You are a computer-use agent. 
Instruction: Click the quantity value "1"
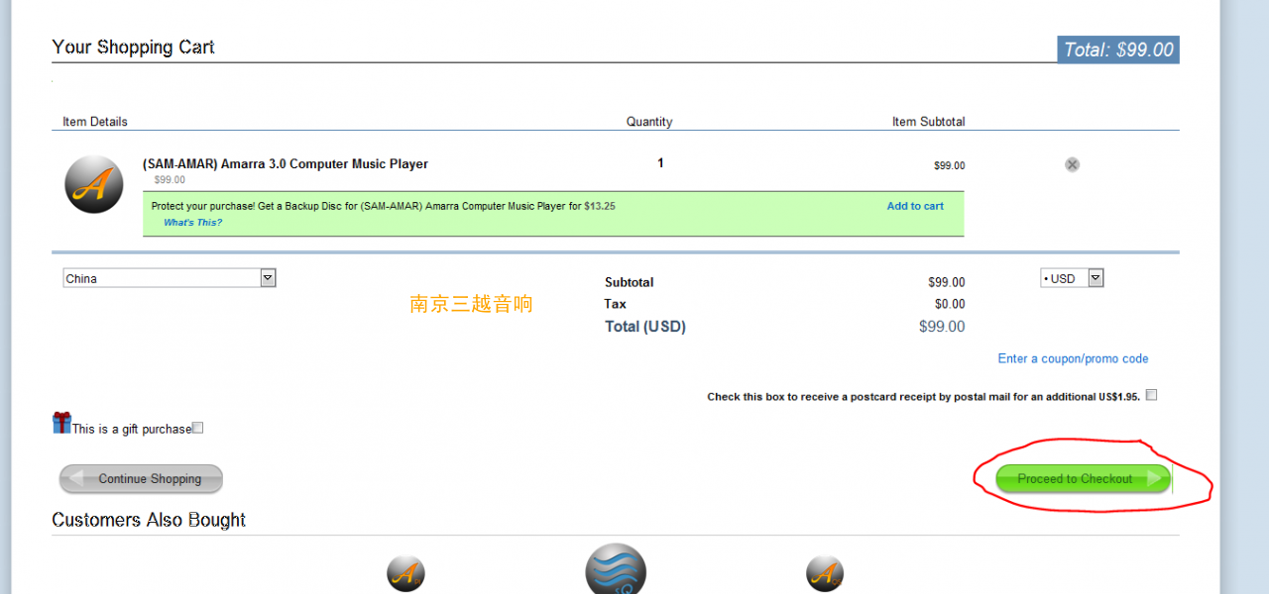pos(660,163)
